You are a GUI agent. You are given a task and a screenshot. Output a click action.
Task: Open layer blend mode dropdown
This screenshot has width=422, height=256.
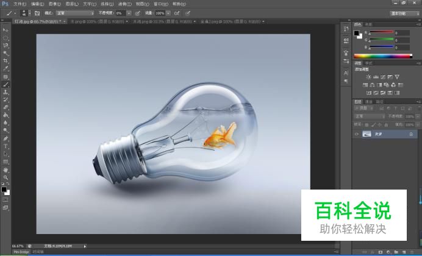[x=370, y=116]
